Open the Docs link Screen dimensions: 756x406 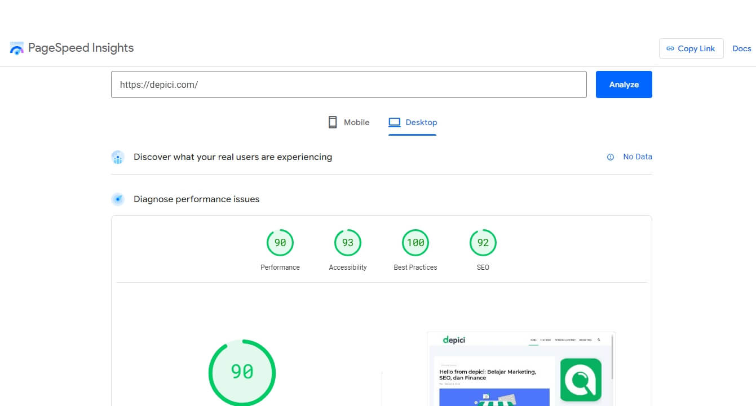click(741, 48)
